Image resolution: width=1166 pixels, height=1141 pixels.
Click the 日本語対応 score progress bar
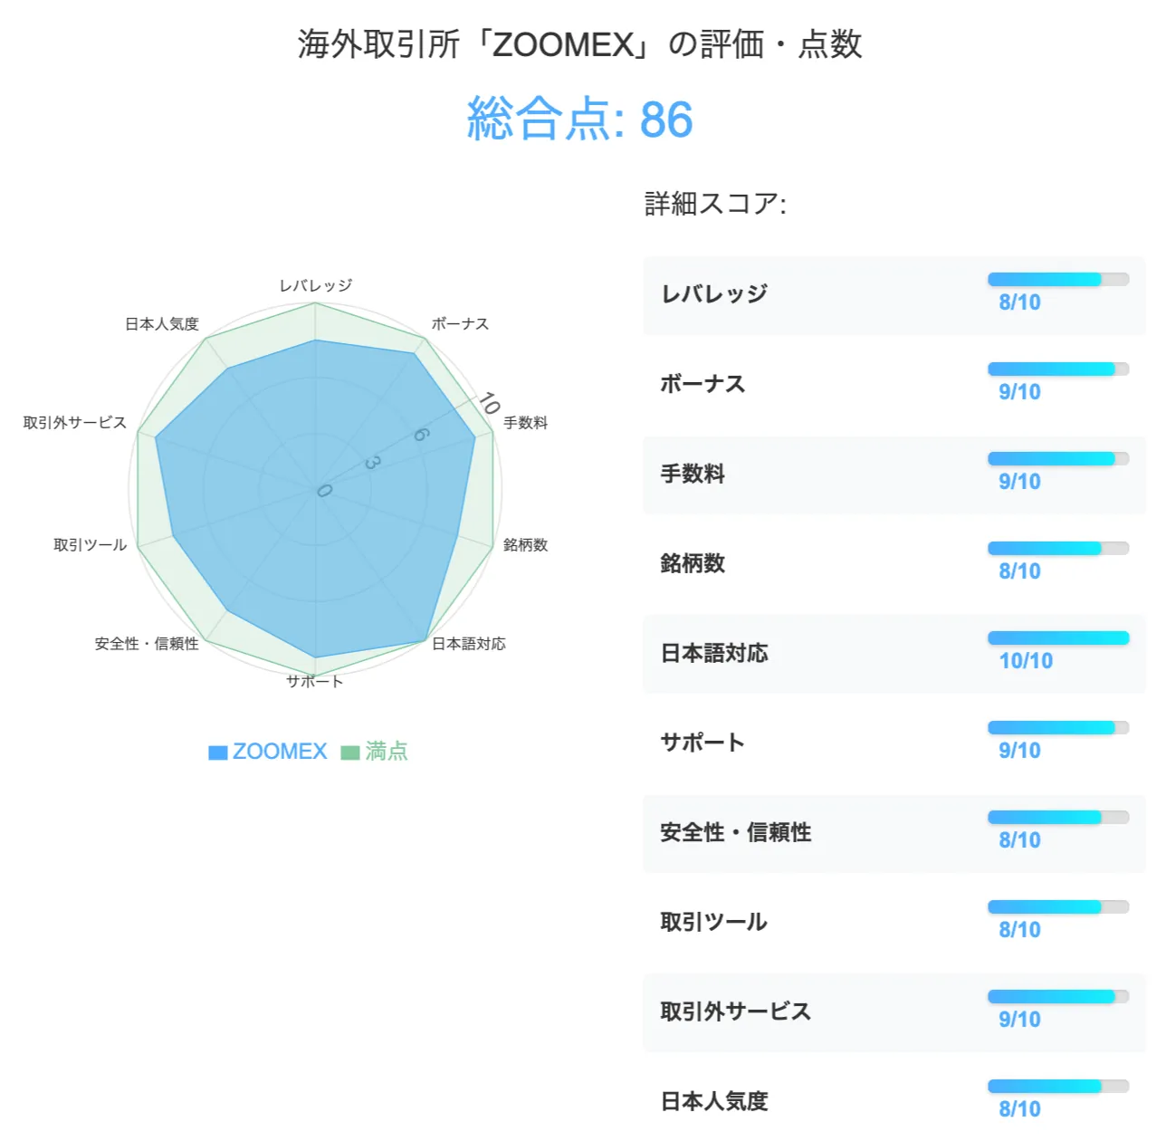[1058, 638]
